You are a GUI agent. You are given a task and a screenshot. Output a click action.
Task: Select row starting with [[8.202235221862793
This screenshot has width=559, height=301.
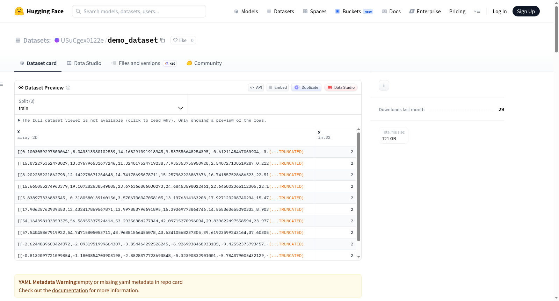185,175
